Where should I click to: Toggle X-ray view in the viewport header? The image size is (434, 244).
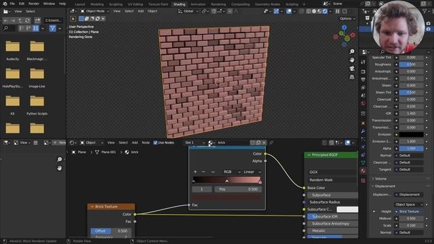(301, 12)
